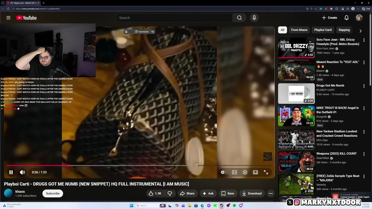The height and width of the screenshot is (209, 372).
Task: Close the Playboi Carti browser tab
Action: pos(38,3)
